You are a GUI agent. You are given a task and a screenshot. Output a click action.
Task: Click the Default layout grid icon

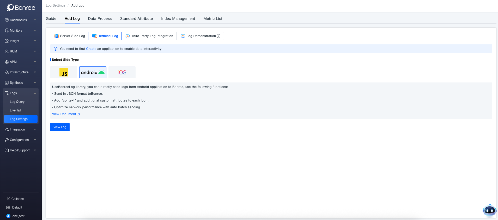pyautogui.click(x=8, y=207)
